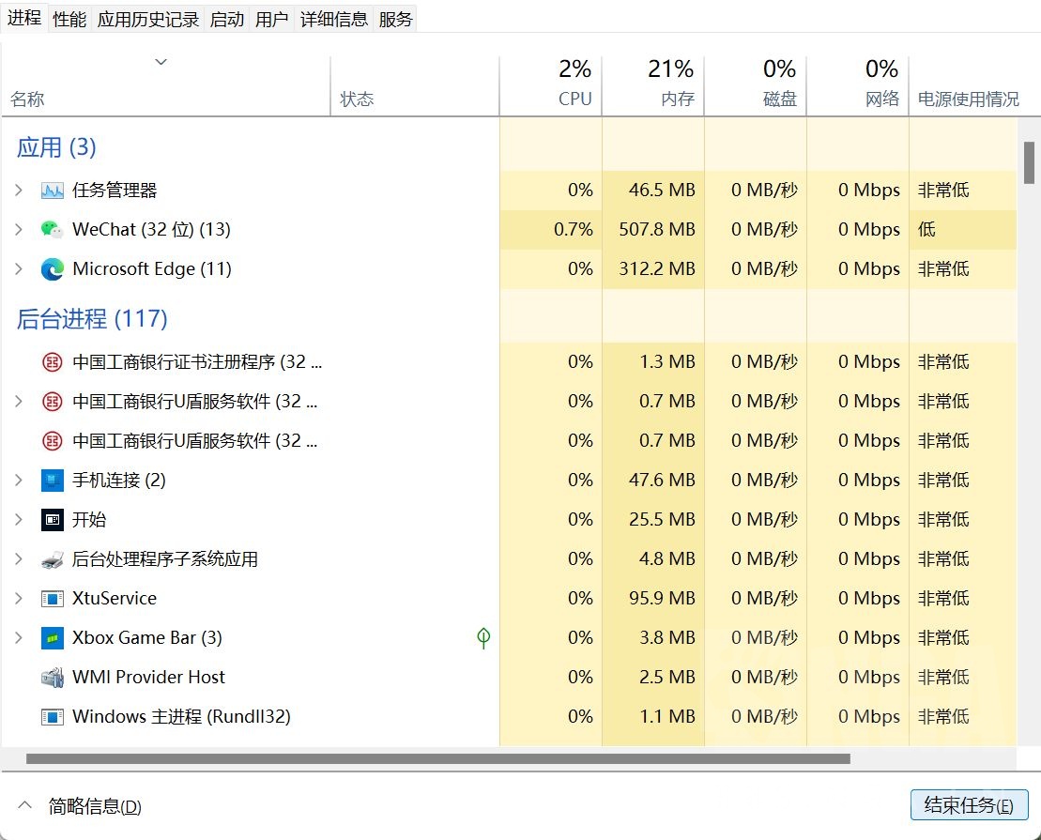Click the horizontal scrollbar thumb
This screenshot has height=840, width=1041.
pos(438,758)
